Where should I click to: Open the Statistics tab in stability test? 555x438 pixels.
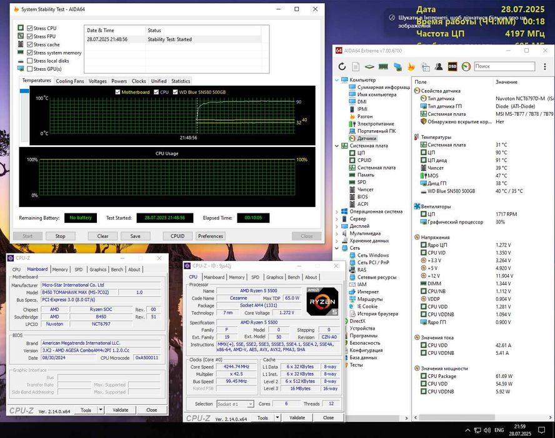[181, 81]
